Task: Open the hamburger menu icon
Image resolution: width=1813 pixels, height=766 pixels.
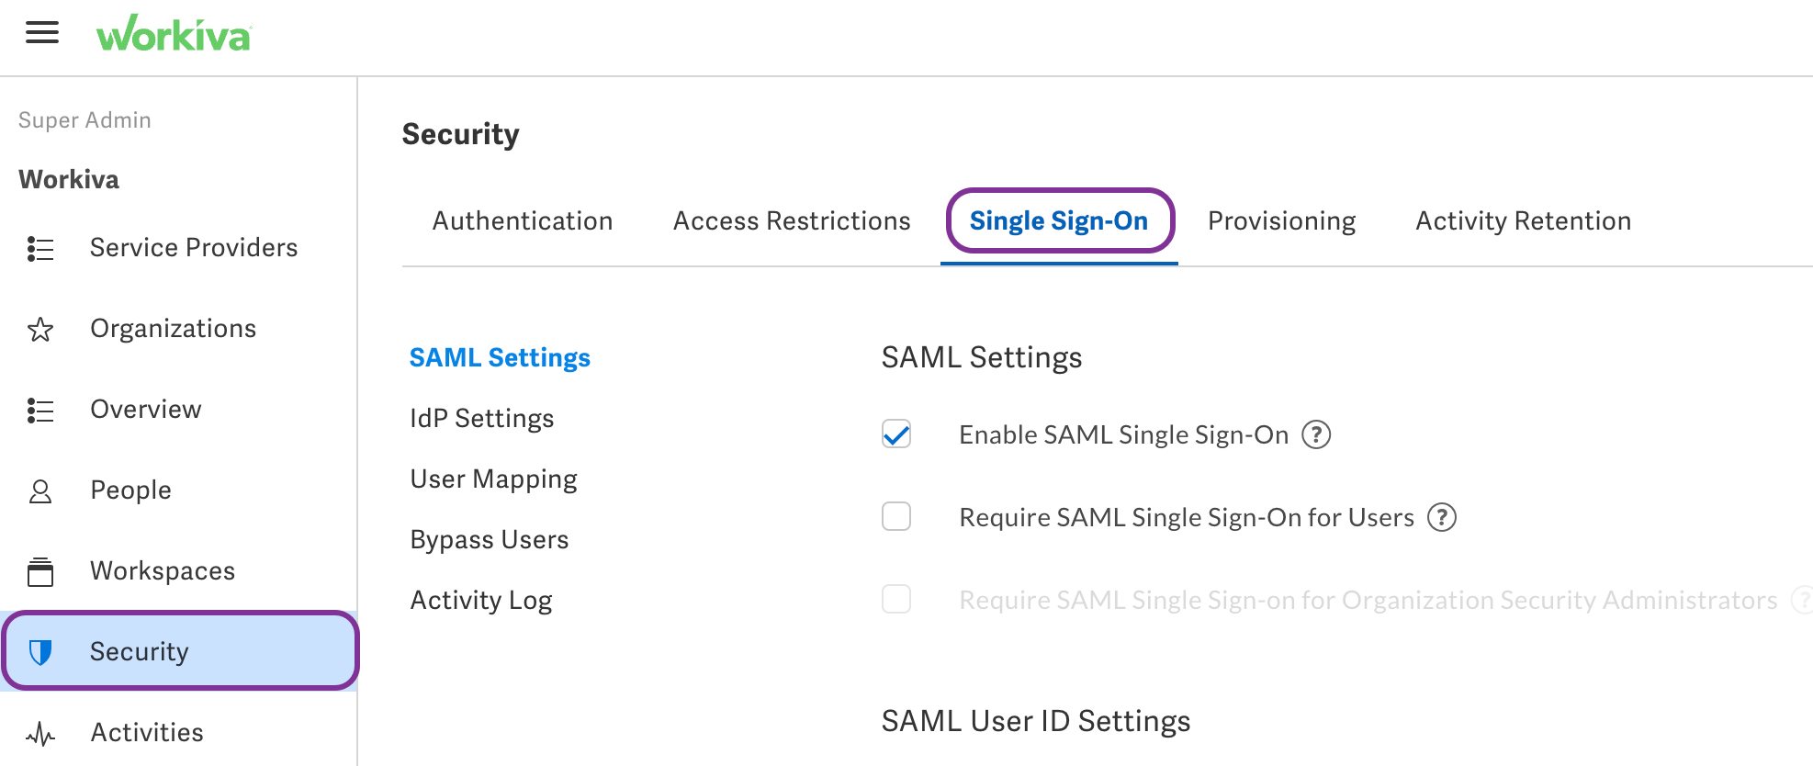Action: pos(42,33)
